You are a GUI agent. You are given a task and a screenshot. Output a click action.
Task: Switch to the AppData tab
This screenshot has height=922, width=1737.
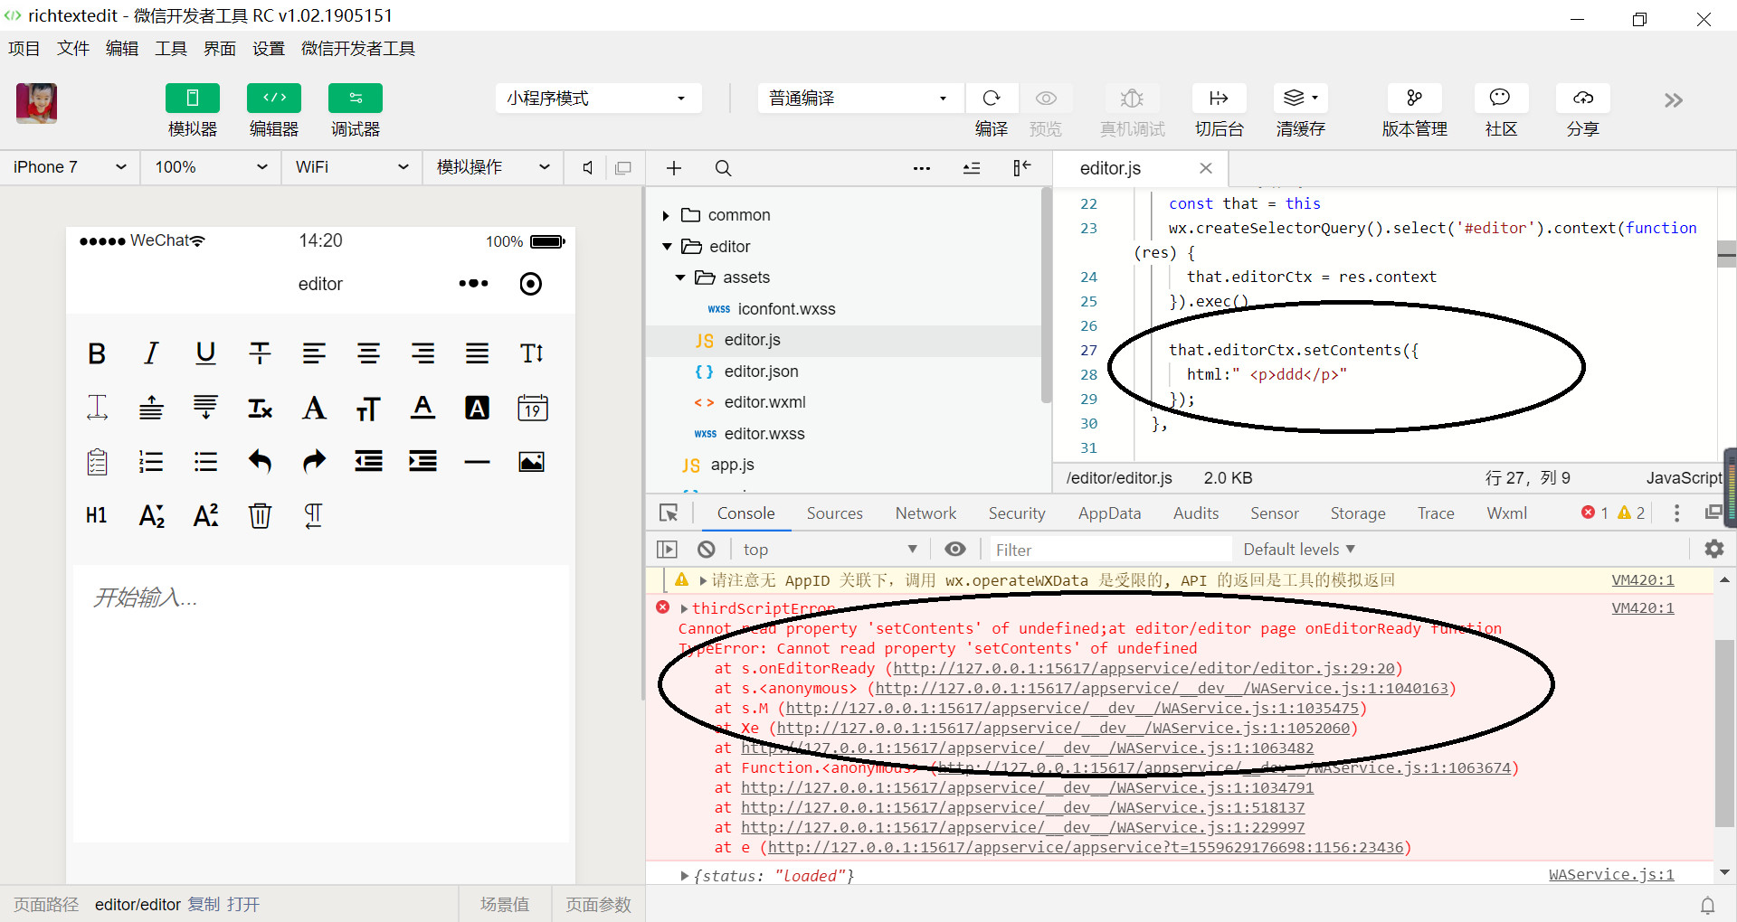click(x=1109, y=513)
